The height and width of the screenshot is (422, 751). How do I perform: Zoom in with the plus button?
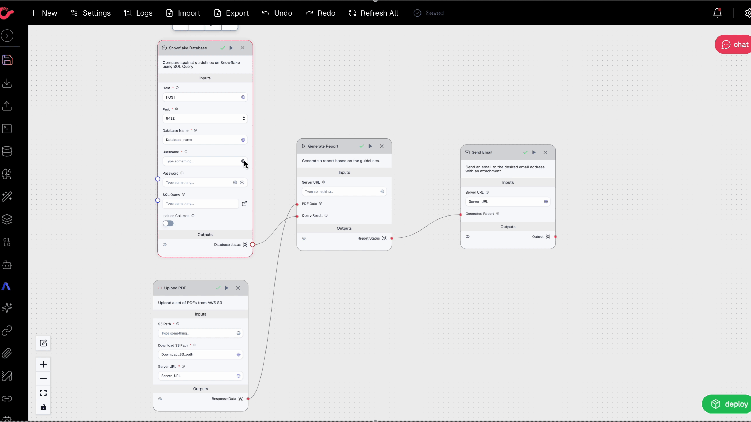point(43,364)
